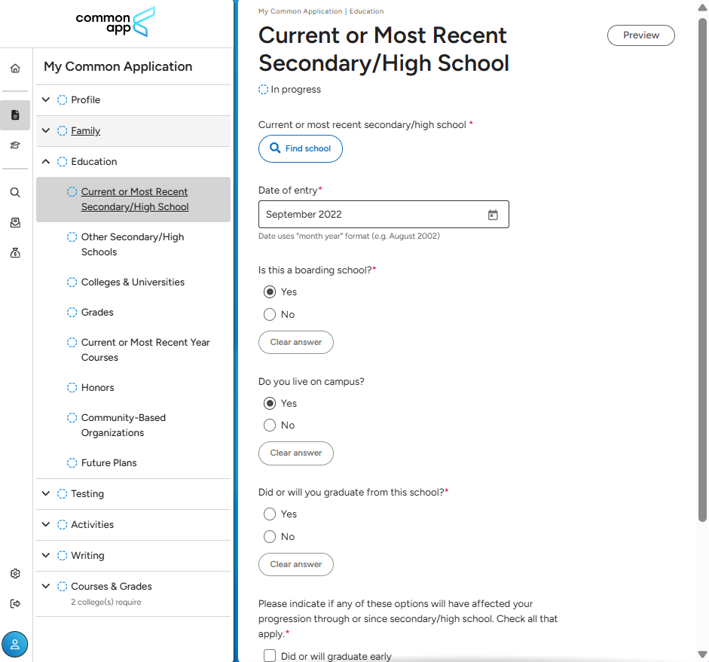Screen dimensions: 709x662
Task: Click the home icon in left rail
Action: (15, 69)
